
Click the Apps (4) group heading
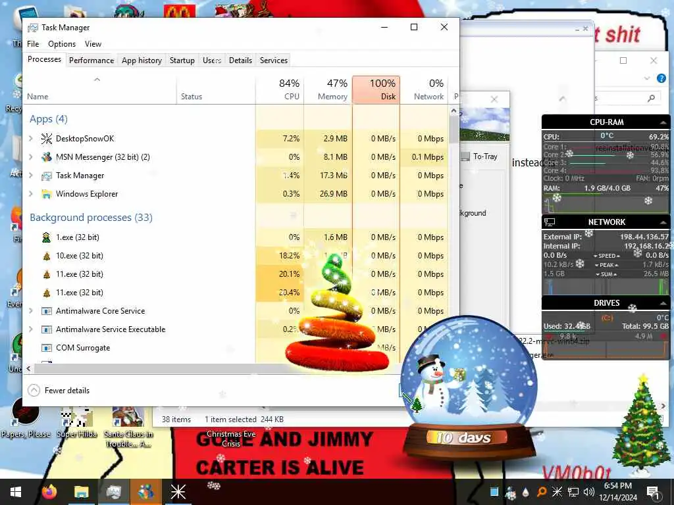[x=49, y=119]
